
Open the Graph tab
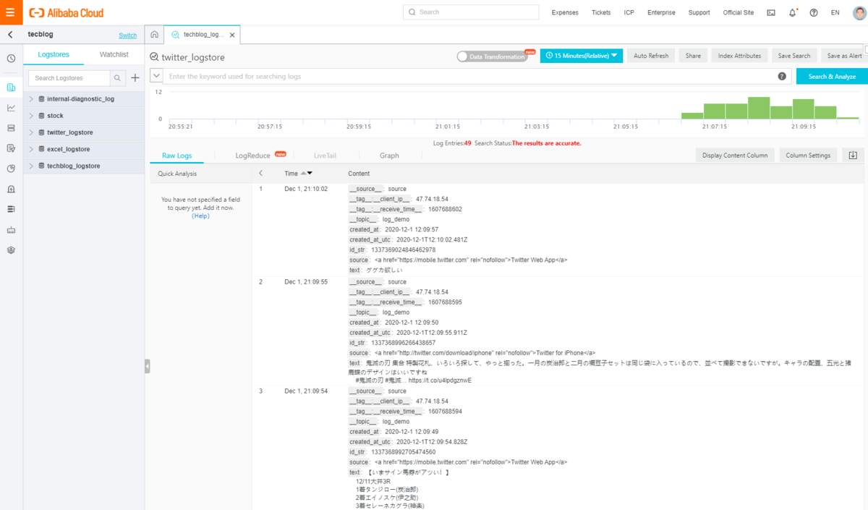(x=389, y=156)
